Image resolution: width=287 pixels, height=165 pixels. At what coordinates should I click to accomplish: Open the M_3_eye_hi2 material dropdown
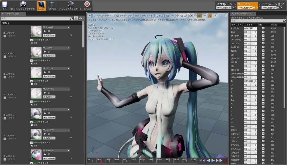tap(56, 89)
